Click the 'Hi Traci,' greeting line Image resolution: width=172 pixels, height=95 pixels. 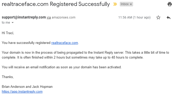[8, 33]
